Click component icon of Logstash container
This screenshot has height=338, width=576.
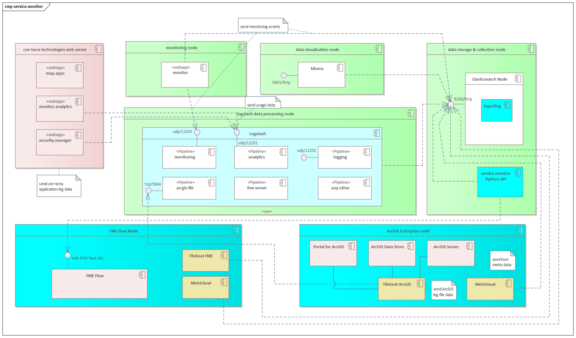377,133
